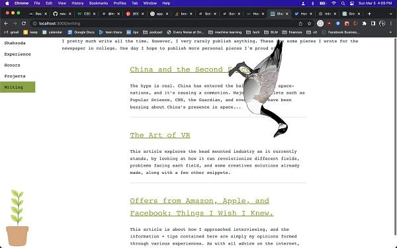
Task: Go back to the previous page
Action: (6, 24)
